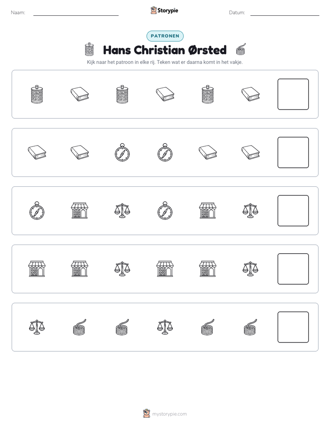Screen dimensions: 330x427
Task: Click the empty answer box in row one
Action: coord(293,94)
